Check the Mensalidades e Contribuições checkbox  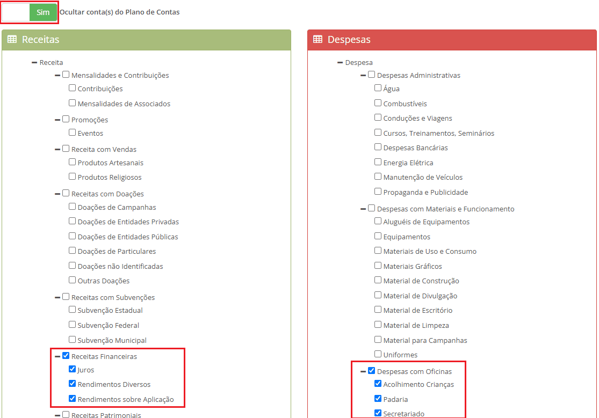(x=66, y=75)
